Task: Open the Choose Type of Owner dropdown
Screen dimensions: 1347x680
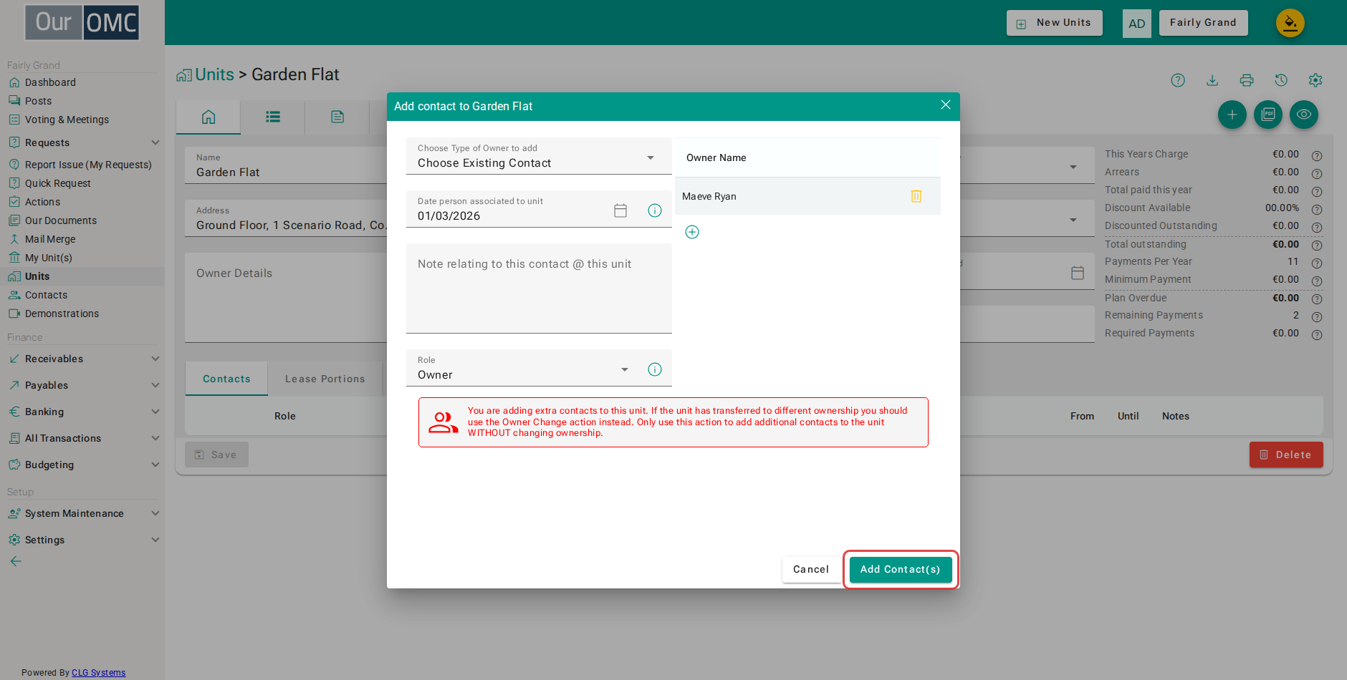Action: pyautogui.click(x=539, y=156)
